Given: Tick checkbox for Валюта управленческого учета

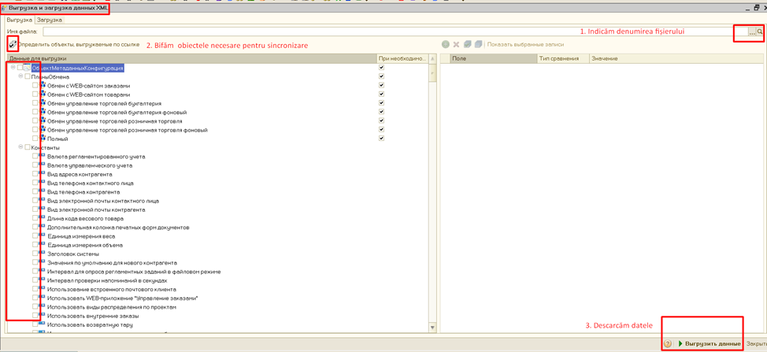Looking at the screenshot, I should [x=35, y=165].
